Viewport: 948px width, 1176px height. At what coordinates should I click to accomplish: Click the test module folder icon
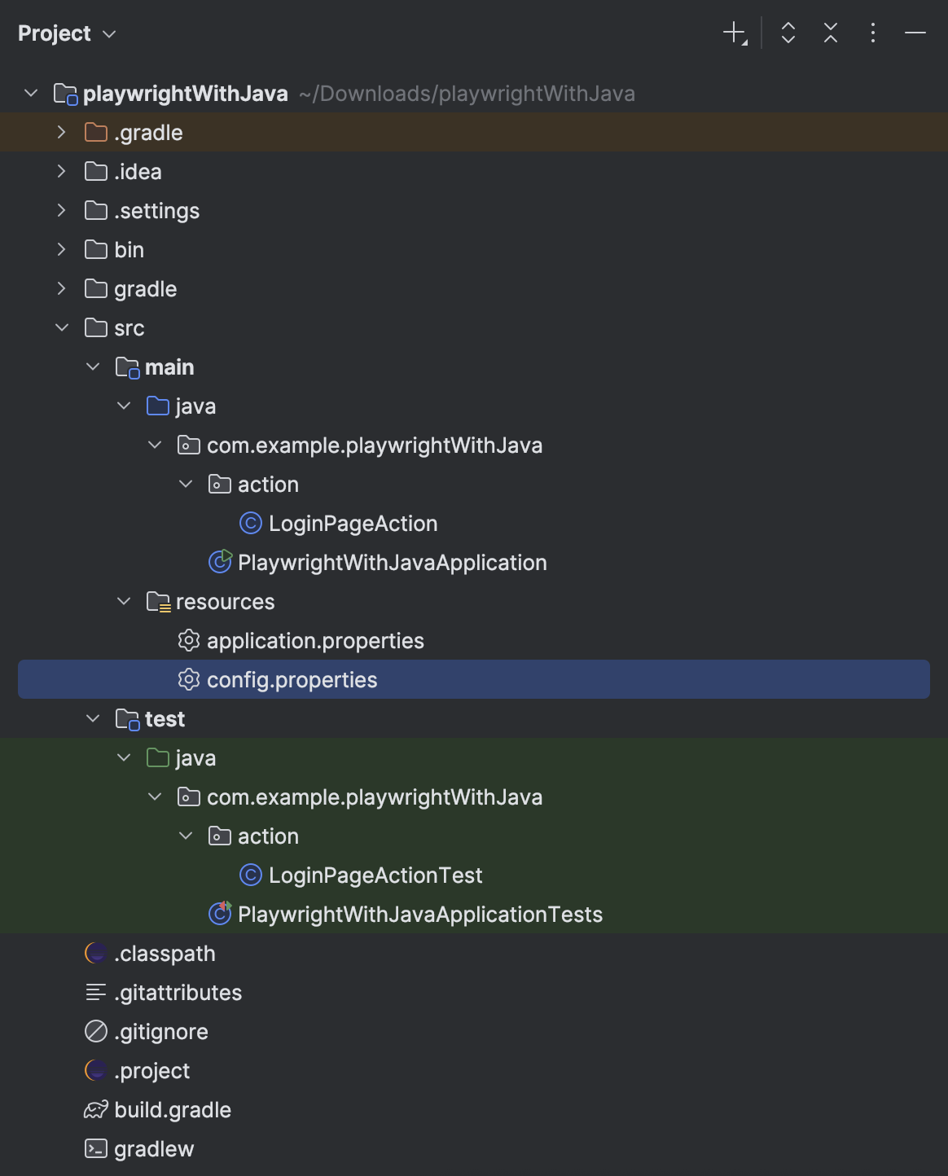coord(128,720)
